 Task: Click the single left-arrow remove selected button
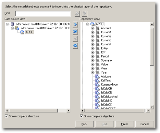point(75,38)
